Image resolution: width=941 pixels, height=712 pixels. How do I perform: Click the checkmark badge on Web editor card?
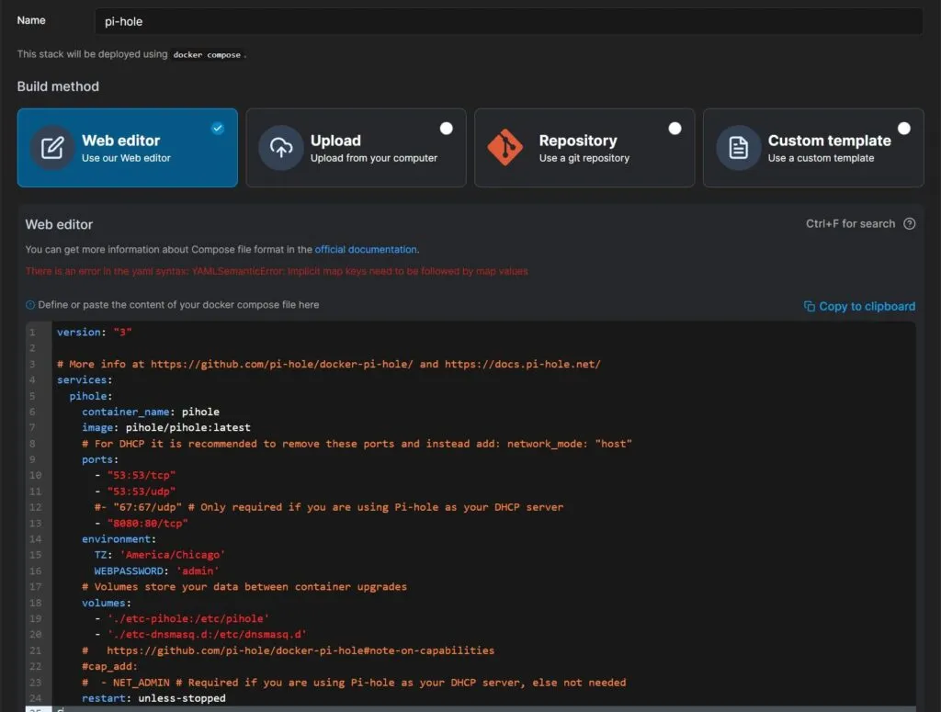point(218,129)
